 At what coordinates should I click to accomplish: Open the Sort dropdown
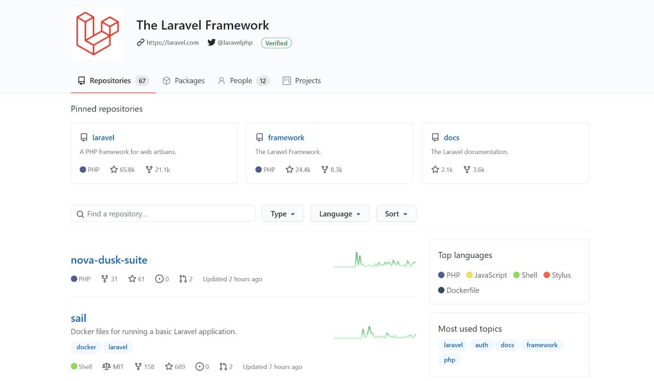(x=396, y=213)
